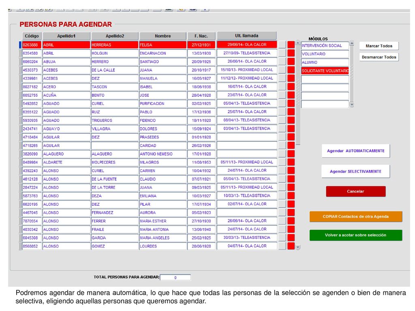Click the code 8263888 cell
Screen dimensions: 415x311
click(32, 45)
